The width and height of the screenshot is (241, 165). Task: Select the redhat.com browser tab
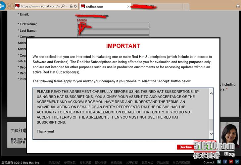[105, 7]
